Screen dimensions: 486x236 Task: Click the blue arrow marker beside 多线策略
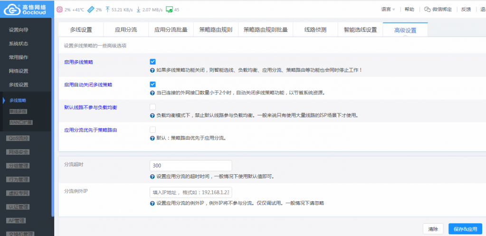tap(4, 100)
